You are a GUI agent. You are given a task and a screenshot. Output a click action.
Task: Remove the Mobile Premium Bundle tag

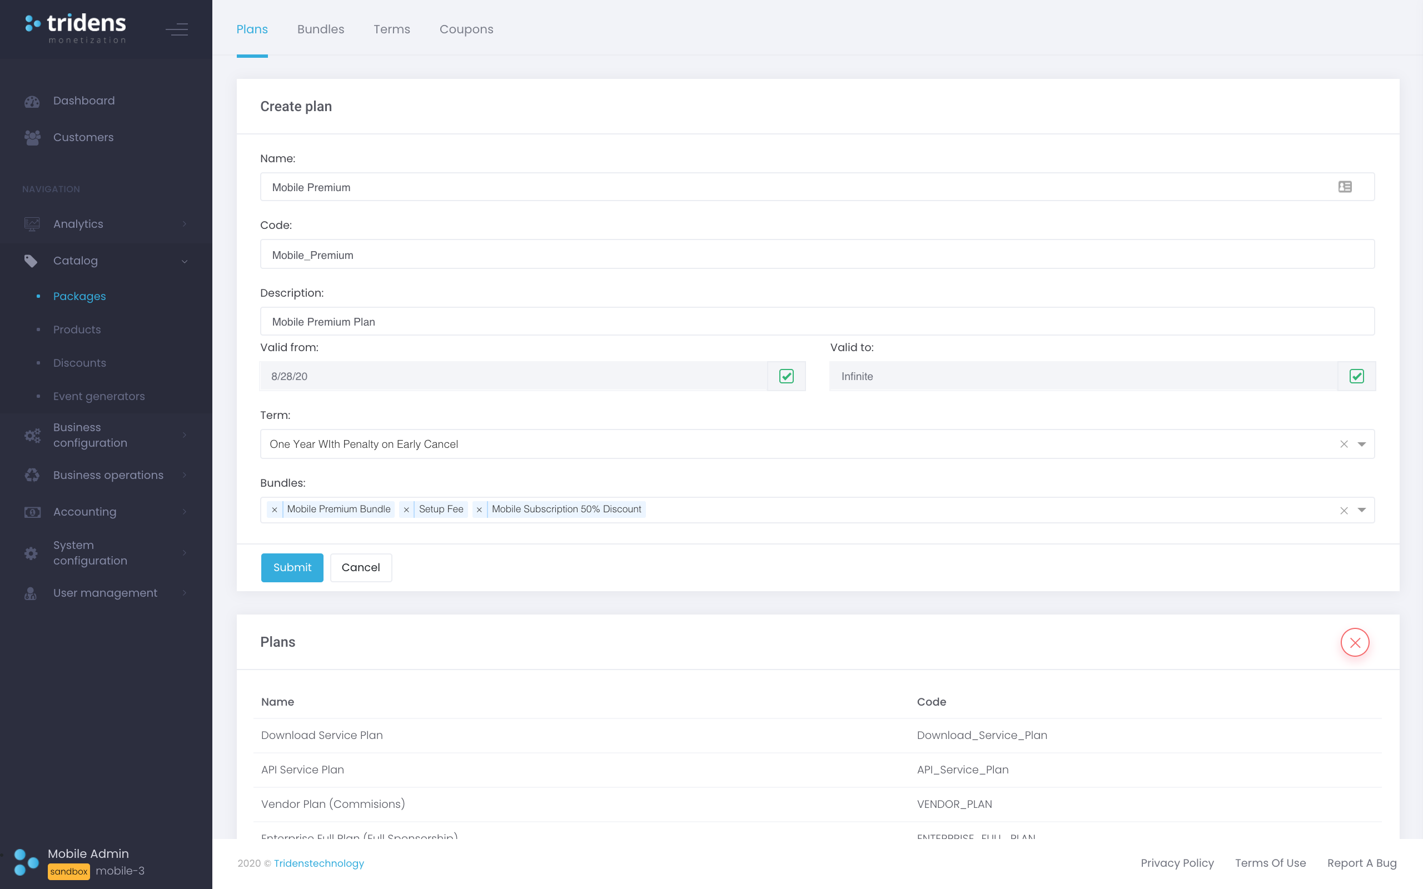[x=275, y=509]
